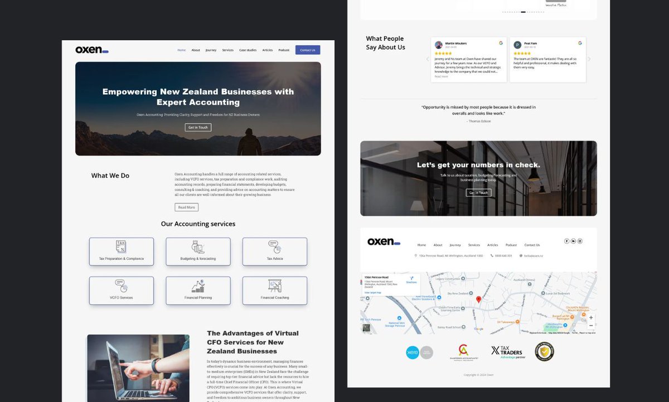Open the LinkedIn icon in the footer

(573, 240)
